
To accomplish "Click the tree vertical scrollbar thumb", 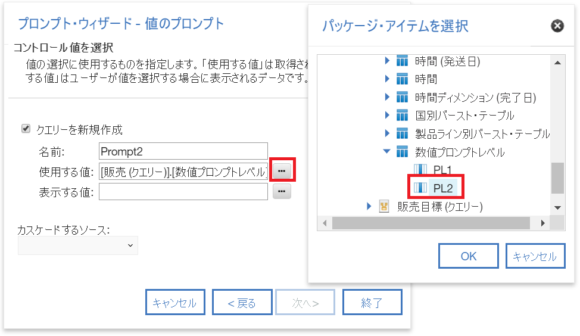I will point(557,178).
